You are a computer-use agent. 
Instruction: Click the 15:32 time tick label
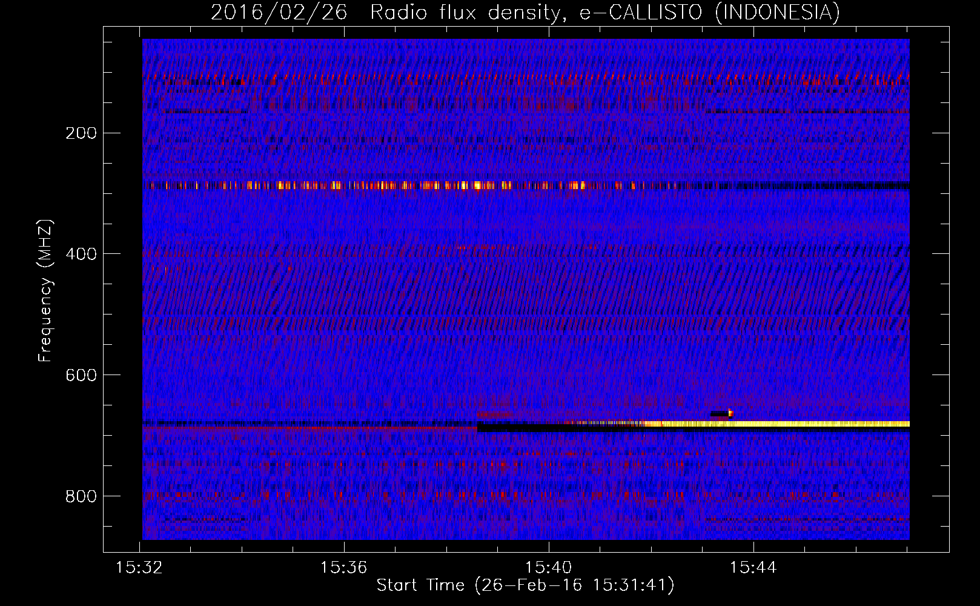point(139,568)
